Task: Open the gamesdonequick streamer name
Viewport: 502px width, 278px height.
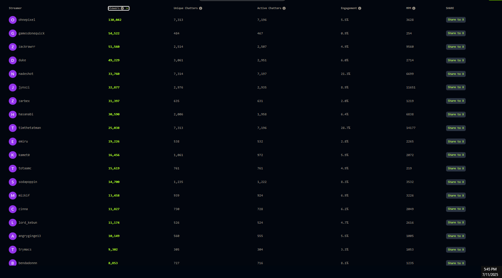Action: [31, 34]
